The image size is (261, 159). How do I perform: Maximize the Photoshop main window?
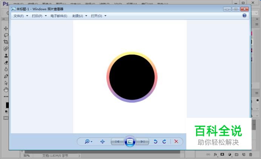pos(243,3)
